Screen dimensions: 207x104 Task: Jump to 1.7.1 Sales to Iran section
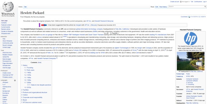point(39,85)
